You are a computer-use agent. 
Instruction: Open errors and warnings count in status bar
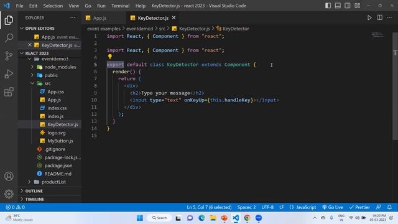[x=15, y=207]
